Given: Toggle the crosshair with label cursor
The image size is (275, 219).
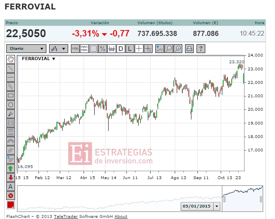Looking at the screenshot, I should tap(148, 49).
